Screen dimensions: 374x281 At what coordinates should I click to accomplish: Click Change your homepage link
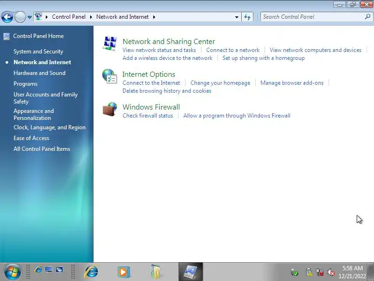220,83
